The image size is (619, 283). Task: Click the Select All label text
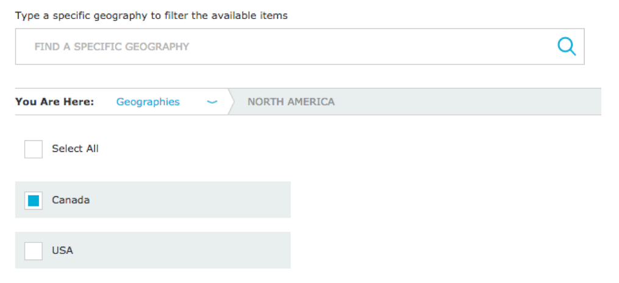pyautogui.click(x=75, y=148)
